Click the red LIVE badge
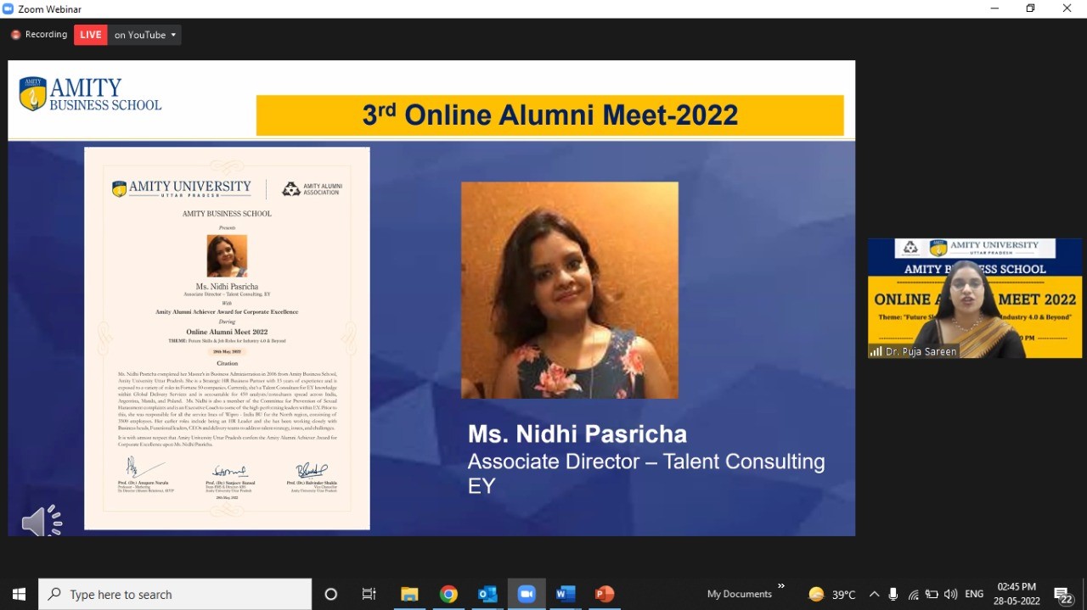The width and height of the screenshot is (1087, 610). (x=91, y=35)
